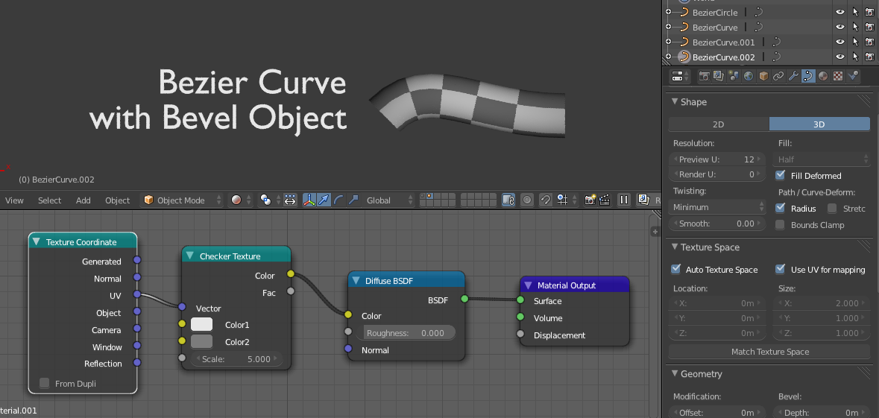
Task: Click Match Texture Space button
Action: point(769,352)
